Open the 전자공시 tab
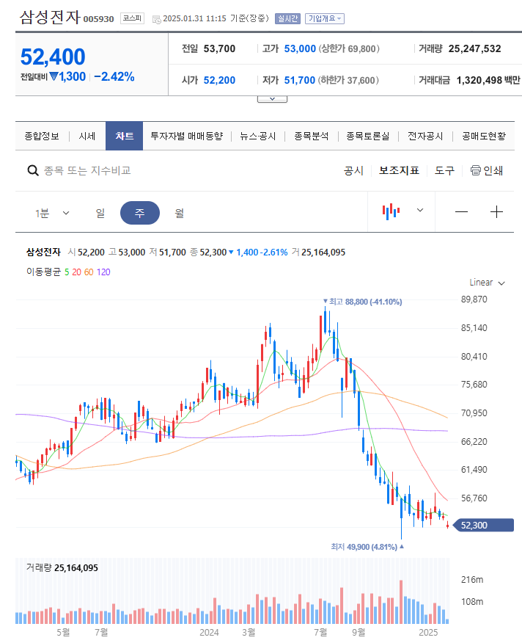The width and height of the screenshot is (522, 643). [425, 136]
